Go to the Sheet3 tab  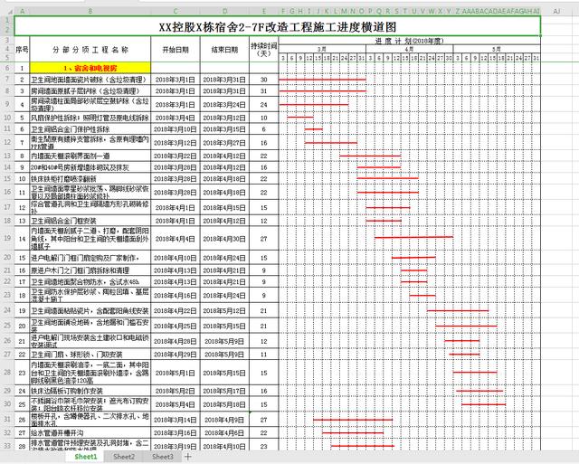[163, 457]
